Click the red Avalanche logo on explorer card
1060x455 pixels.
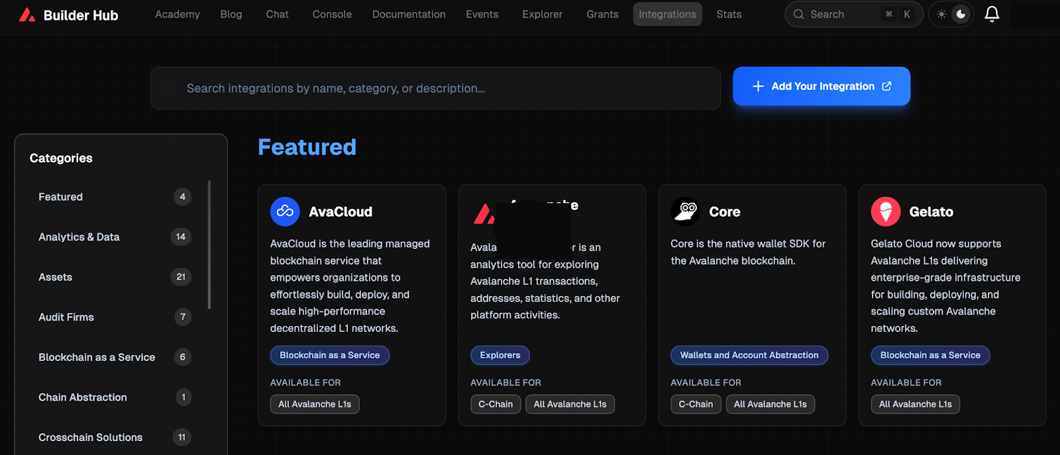(x=484, y=213)
